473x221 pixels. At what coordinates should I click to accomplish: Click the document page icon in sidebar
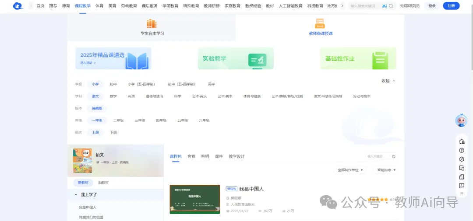click(x=462, y=176)
